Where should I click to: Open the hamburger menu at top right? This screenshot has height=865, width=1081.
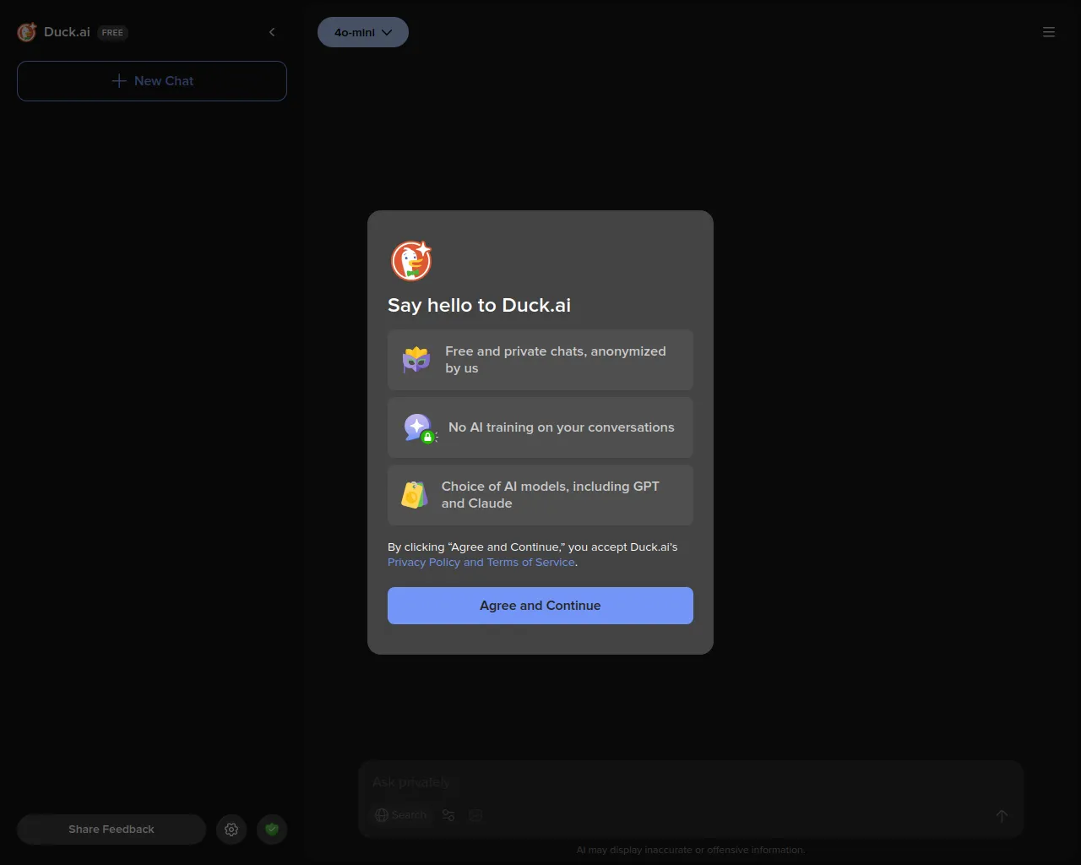point(1049,32)
